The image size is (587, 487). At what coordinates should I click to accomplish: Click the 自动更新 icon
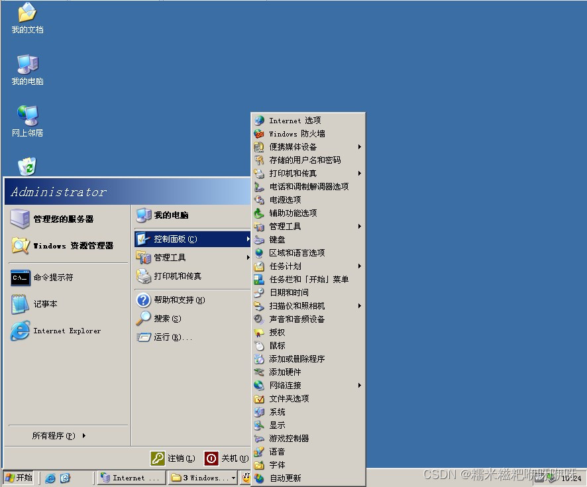[259, 478]
